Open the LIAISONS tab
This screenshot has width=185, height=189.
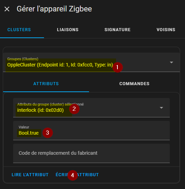[68, 30]
